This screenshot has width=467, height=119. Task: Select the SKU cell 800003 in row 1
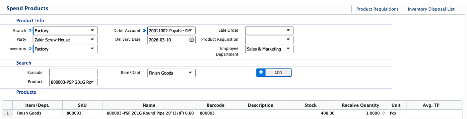(x=83, y=114)
